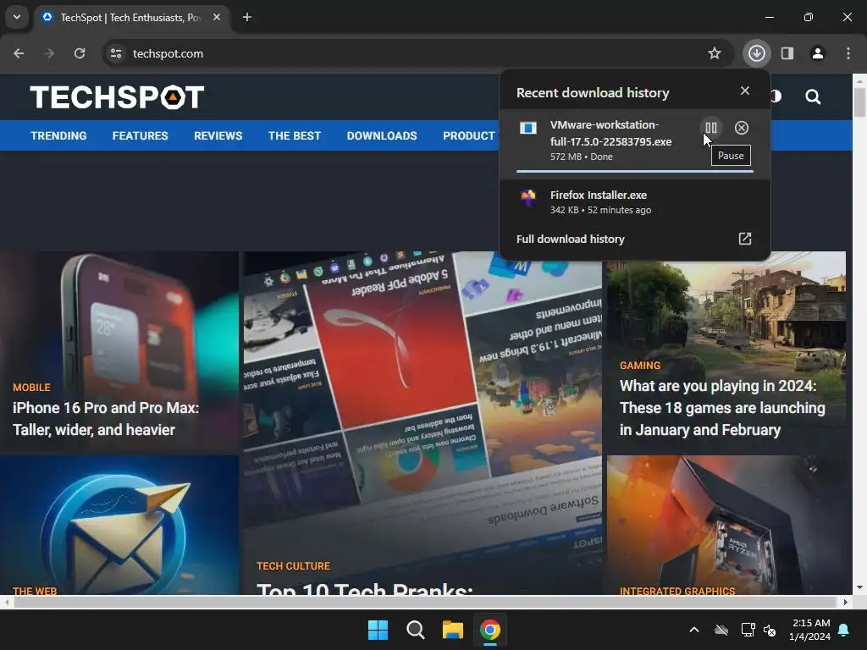Open the Chrome profile menu
867x650 pixels.
817,53
